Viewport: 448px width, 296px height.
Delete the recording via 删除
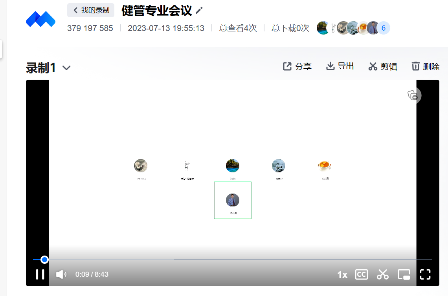tap(425, 67)
